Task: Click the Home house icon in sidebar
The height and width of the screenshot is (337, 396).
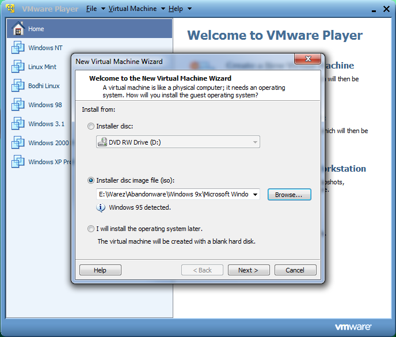Action: point(18,28)
